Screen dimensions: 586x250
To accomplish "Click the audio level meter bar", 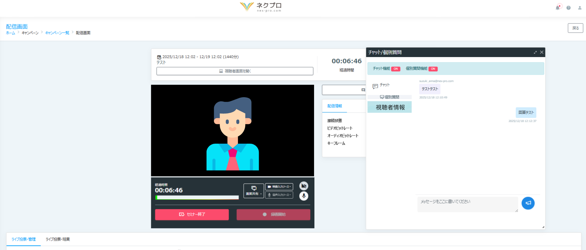I will click(197, 198).
